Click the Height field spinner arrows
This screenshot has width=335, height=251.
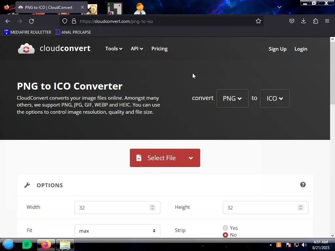pyautogui.click(x=301, y=208)
